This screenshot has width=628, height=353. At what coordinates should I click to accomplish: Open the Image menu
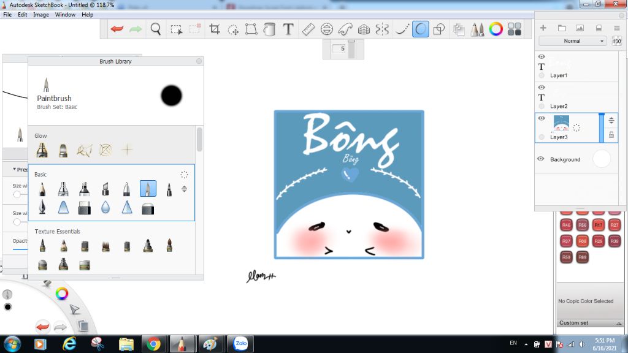pyautogui.click(x=41, y=15)
